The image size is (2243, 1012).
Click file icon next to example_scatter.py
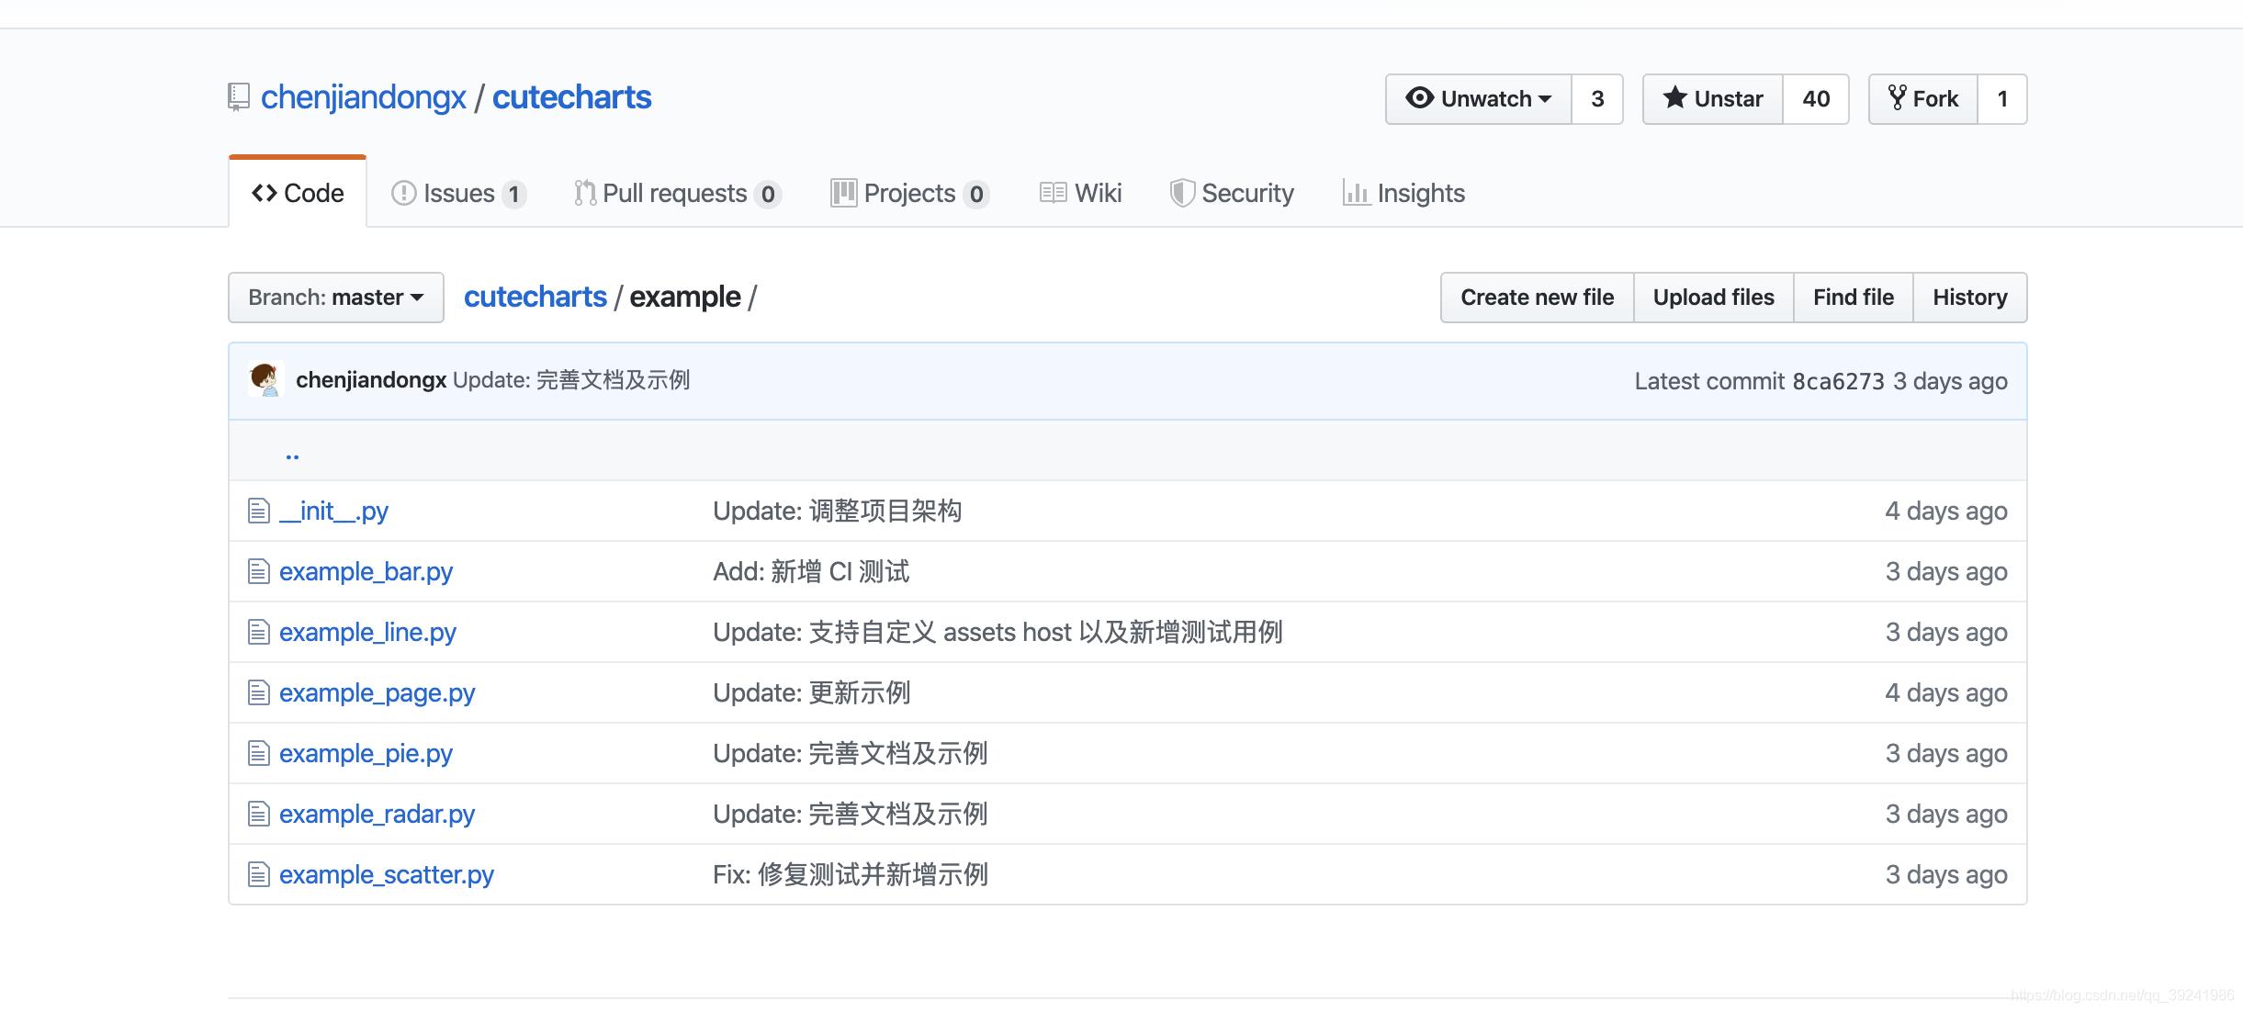point(258,874)
